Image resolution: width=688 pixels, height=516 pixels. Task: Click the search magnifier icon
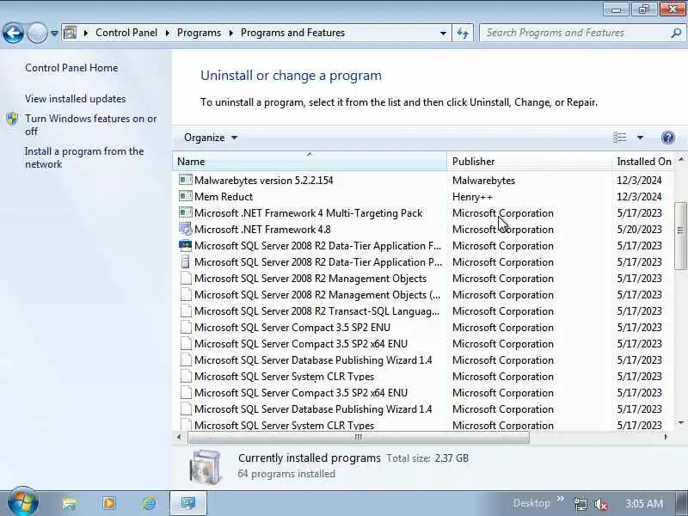(x=676, y=33)
